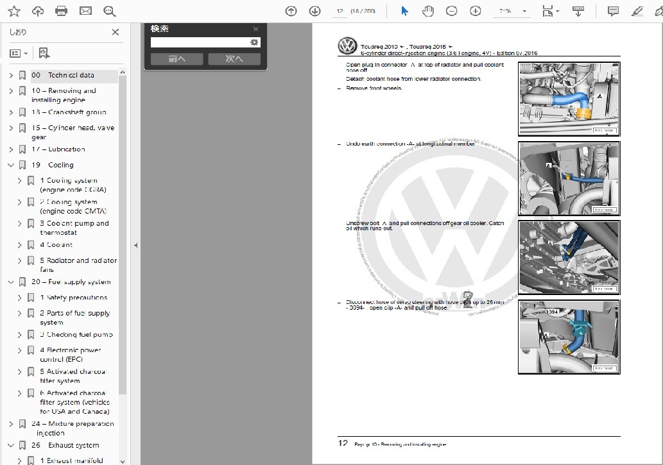The image size is (663, 465).
Task: Click the bookmark icon beside 4 Coolant
Action: coord(31,245)
